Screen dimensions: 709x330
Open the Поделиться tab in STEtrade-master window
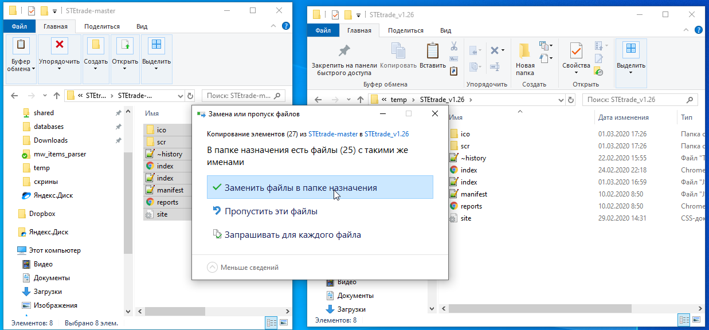click(x=102, y=26)
